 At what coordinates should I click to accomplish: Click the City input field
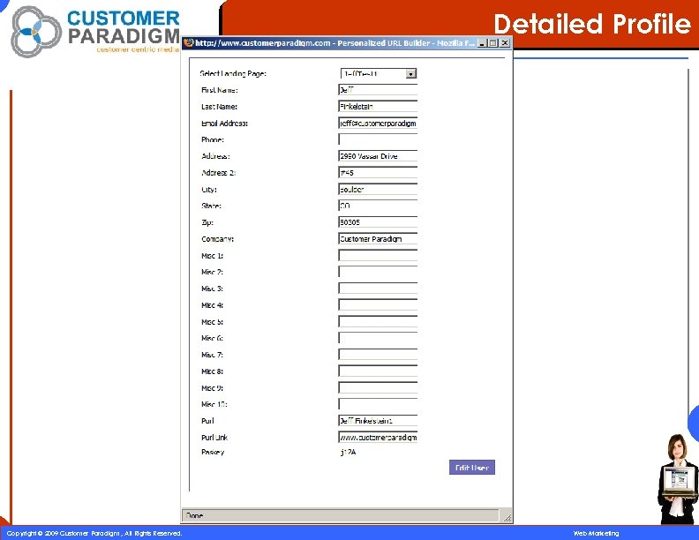coord(378,189)
